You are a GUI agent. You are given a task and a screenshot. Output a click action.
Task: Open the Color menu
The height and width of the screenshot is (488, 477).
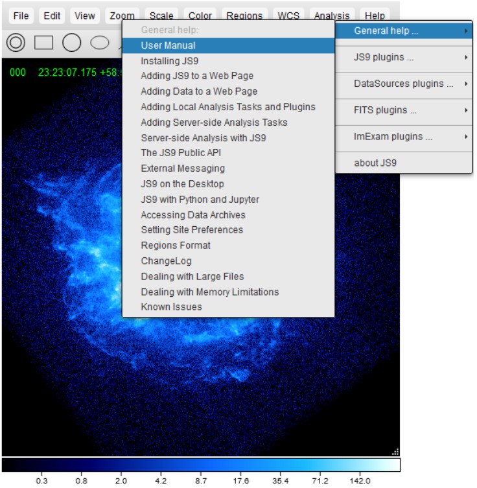[200, 15]
